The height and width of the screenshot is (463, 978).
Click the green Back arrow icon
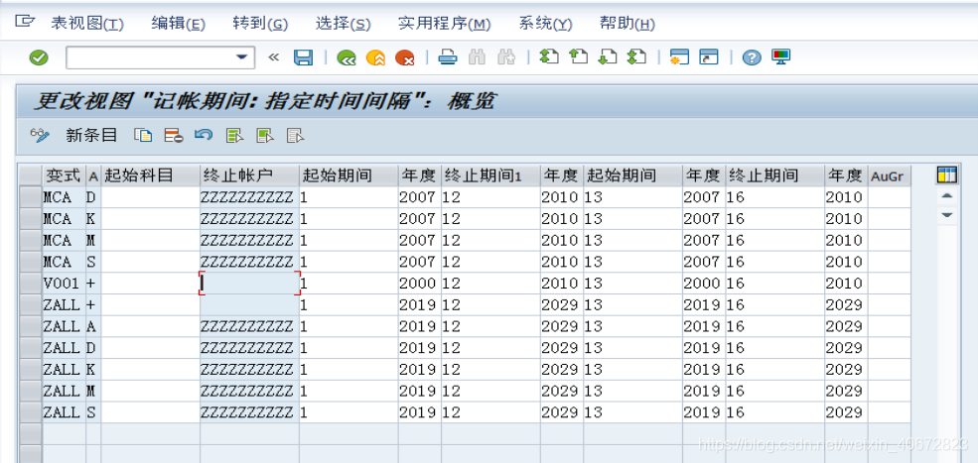click(347, 58)
